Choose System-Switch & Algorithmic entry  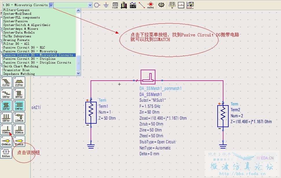(x=39, y=25)
